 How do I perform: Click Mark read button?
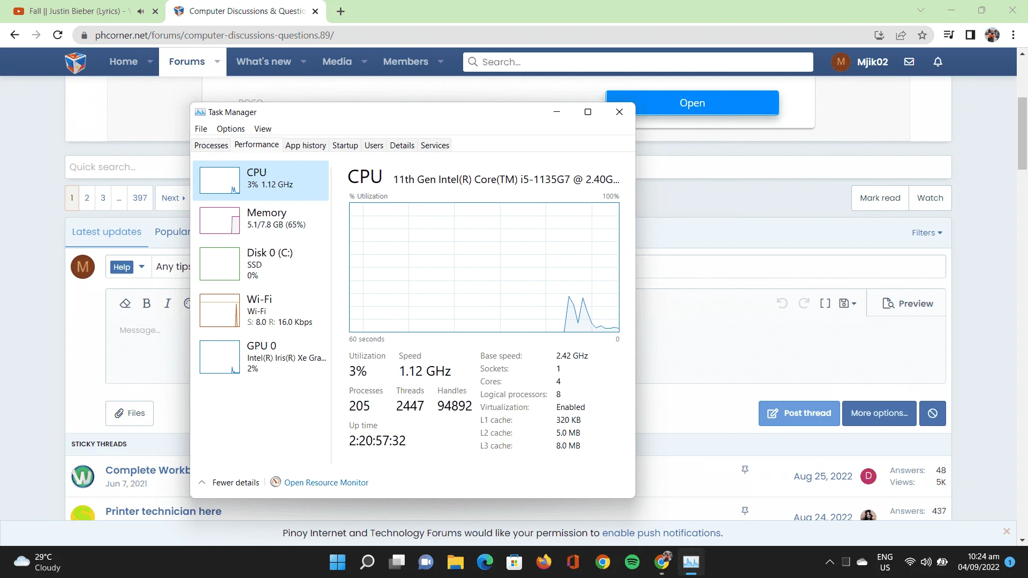click(880, 198)
